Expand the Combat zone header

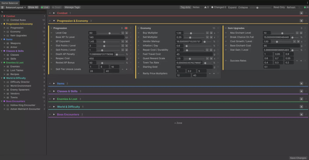pos(54,13)
